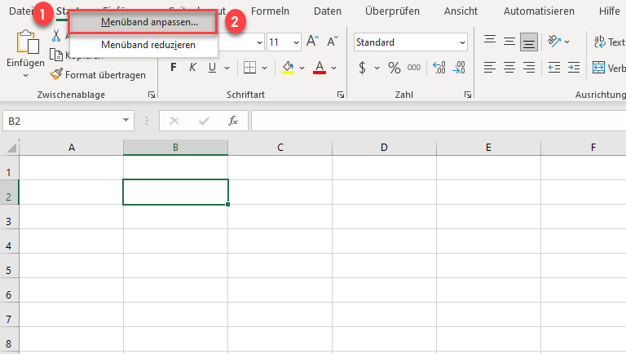Click the currency dollar format icon
626x354 pixels.
coord(362,68)
